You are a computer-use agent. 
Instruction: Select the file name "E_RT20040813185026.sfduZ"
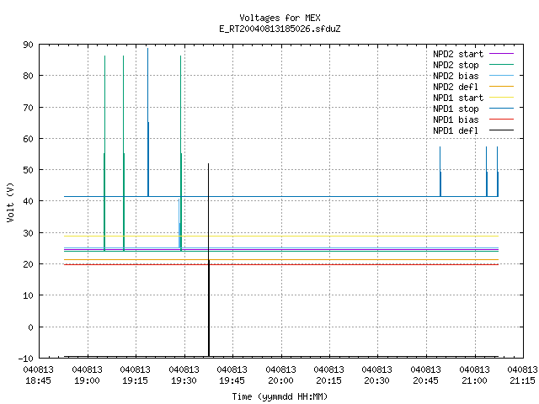[x=280, y=29]
